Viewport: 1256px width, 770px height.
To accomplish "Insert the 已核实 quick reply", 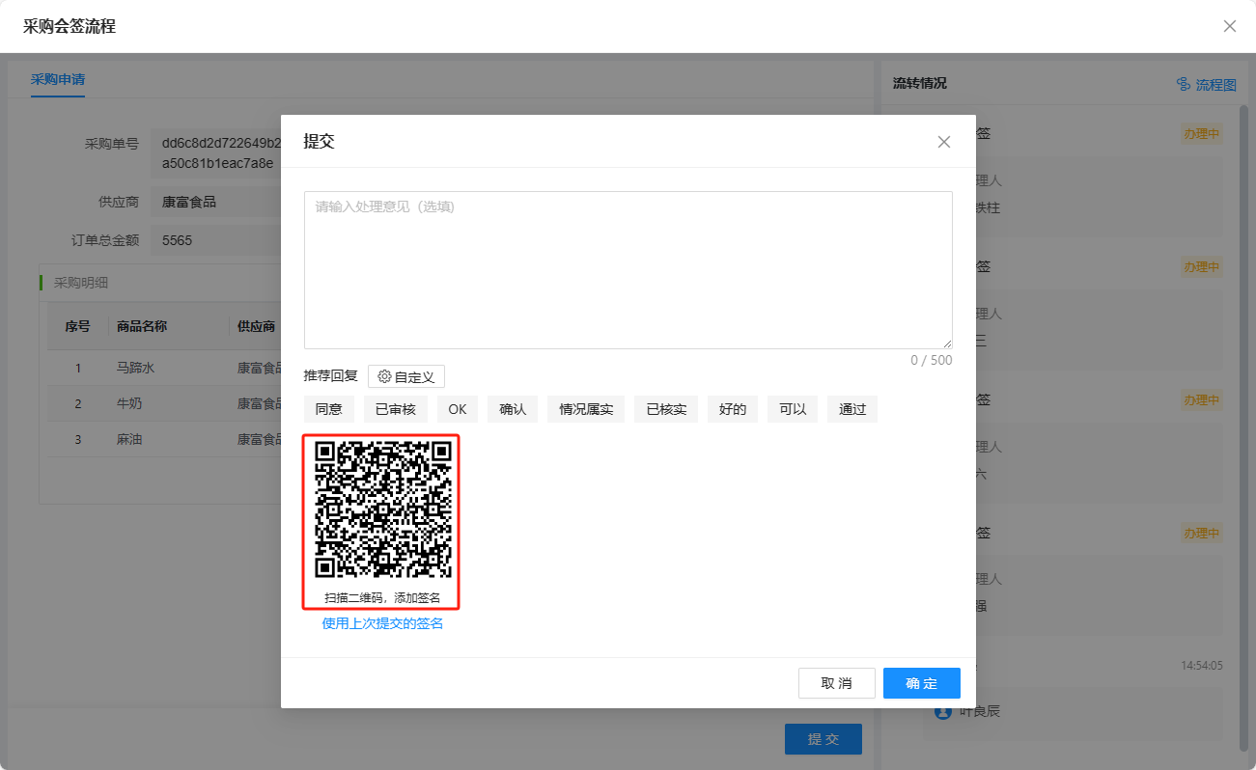I will click(666, 409).
